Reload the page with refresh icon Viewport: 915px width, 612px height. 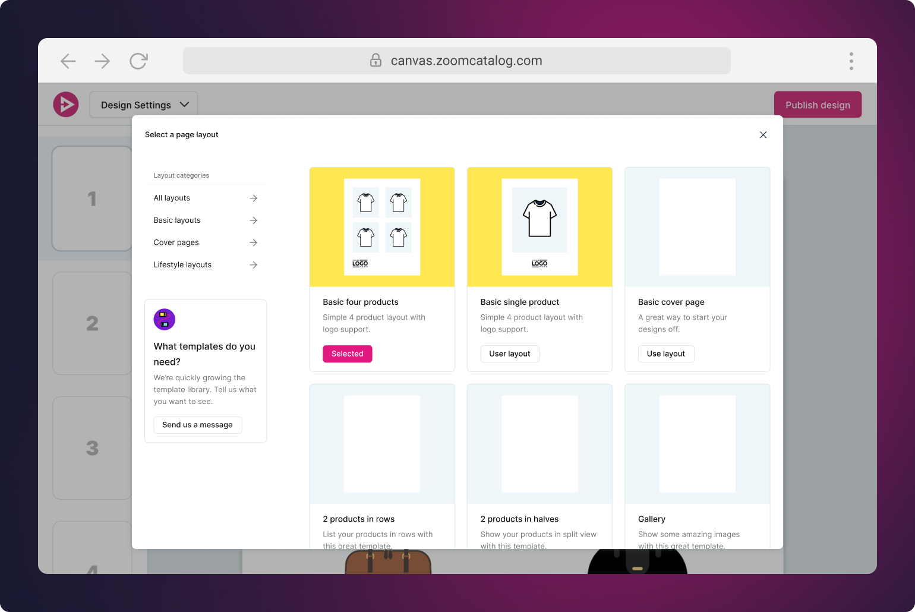pos(138,61)
